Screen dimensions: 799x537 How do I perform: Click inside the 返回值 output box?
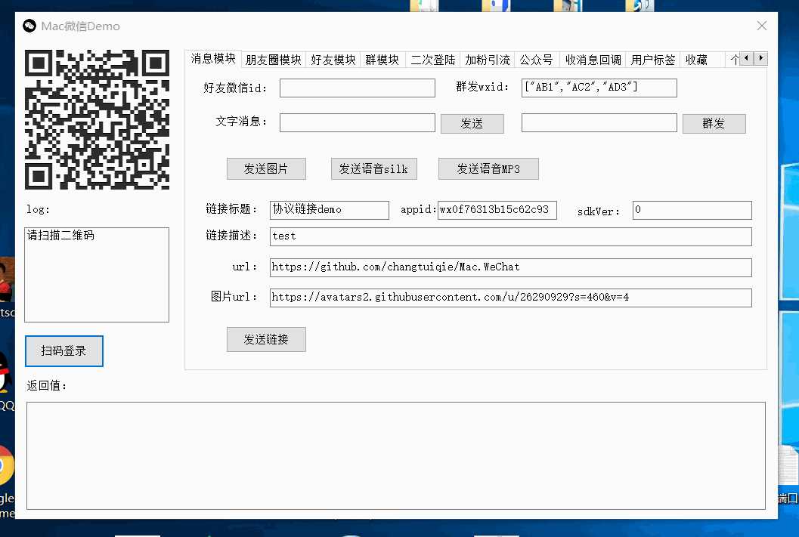click(x=396, y=455)
